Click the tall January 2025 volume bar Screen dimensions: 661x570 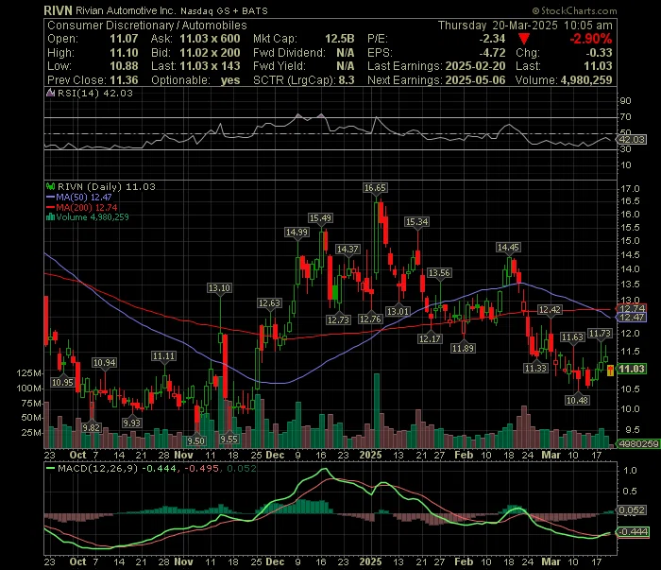(x=377, y=410)
